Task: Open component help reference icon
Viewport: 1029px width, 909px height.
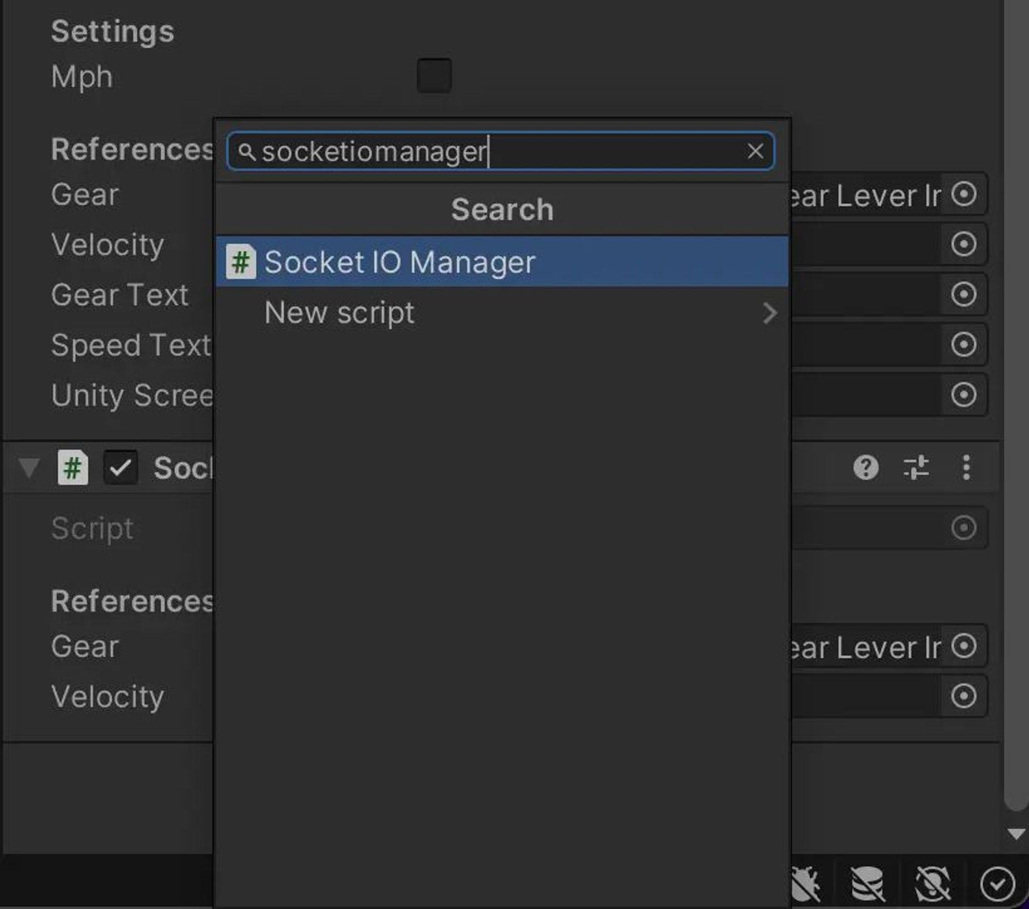Action: [x=866, y=468]
